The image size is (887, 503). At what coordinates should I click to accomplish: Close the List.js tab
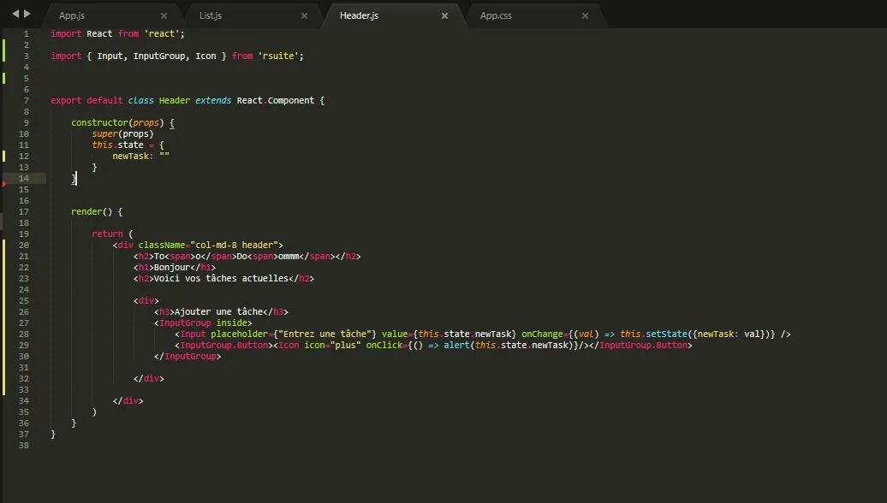pos(304,15)
